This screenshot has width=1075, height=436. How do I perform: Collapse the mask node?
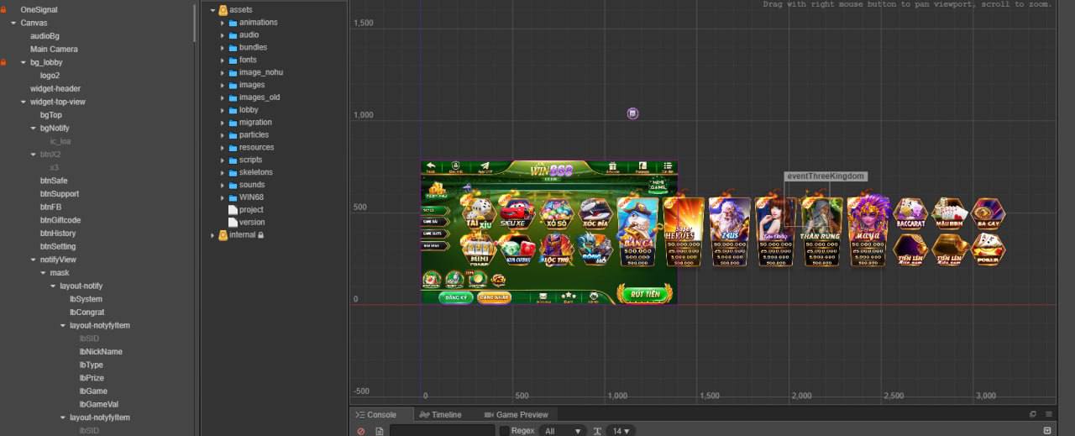point(43,273)
